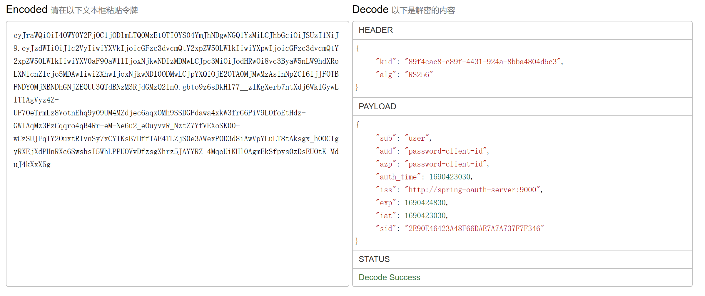Click the Decode heading
The width and height of the screenshot is (705, 296).
(x=370, y=9)
